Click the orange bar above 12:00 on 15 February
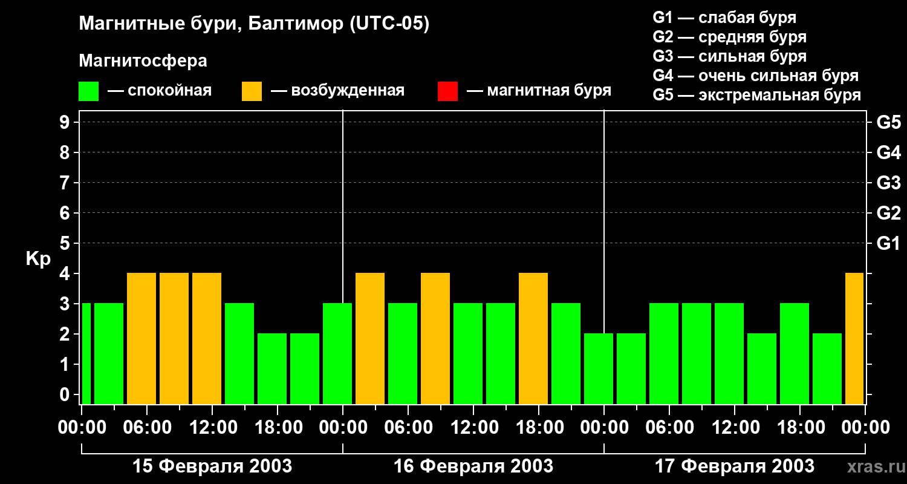The image size is (907, 484). click(x=207, y=339)
